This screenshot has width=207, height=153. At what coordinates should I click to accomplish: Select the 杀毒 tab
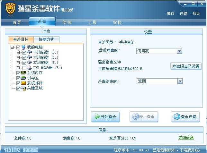[x=42, y=21]
